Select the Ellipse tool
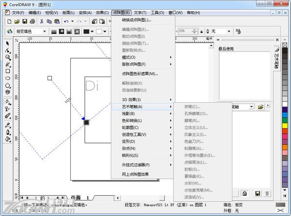Image resolution: width=291 pixels, height=216 pixels. click(x=8, y=77)
